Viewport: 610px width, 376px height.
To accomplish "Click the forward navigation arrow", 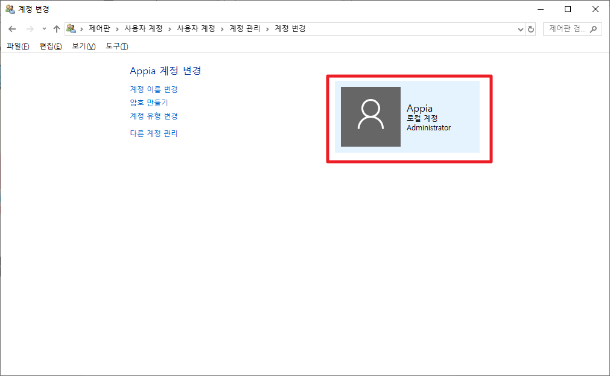I will pyautogui.click(x=30, y=29).
